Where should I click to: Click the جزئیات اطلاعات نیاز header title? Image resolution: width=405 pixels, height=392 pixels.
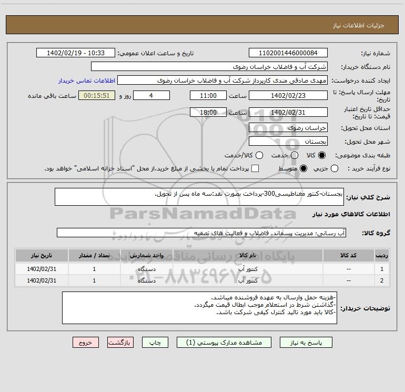coord(359,25)
